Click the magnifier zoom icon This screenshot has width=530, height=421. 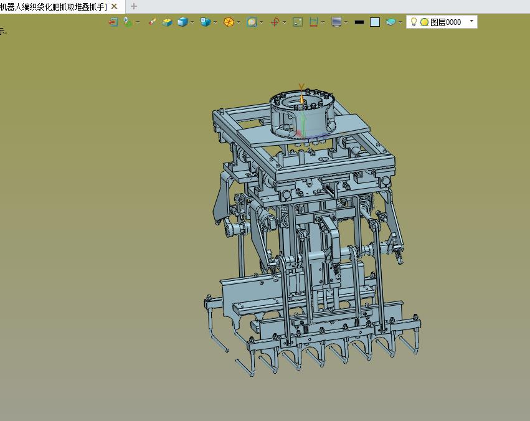point(252,22)
